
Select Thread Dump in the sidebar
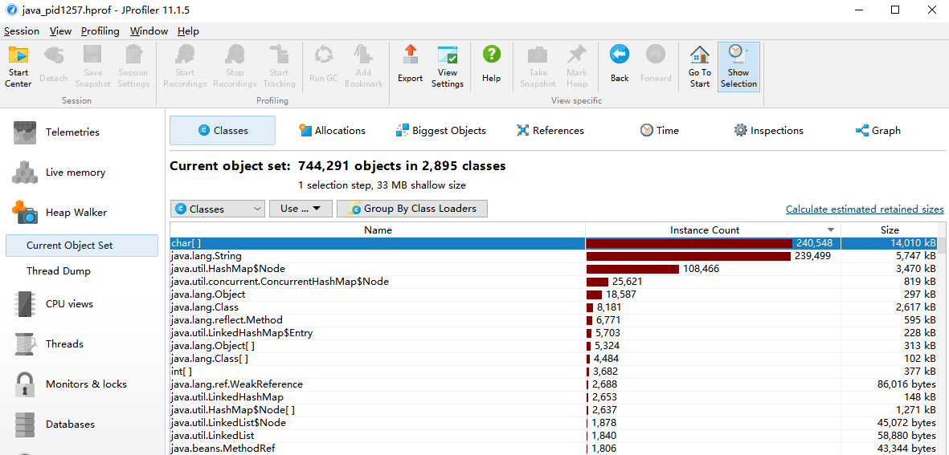(x=59, y=271)
